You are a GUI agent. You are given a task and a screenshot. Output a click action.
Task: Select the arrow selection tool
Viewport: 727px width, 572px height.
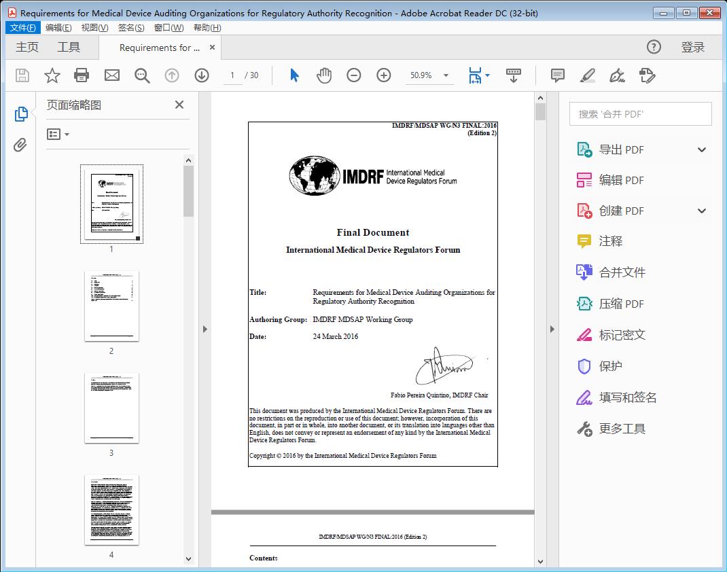click(x=294, y=75)
